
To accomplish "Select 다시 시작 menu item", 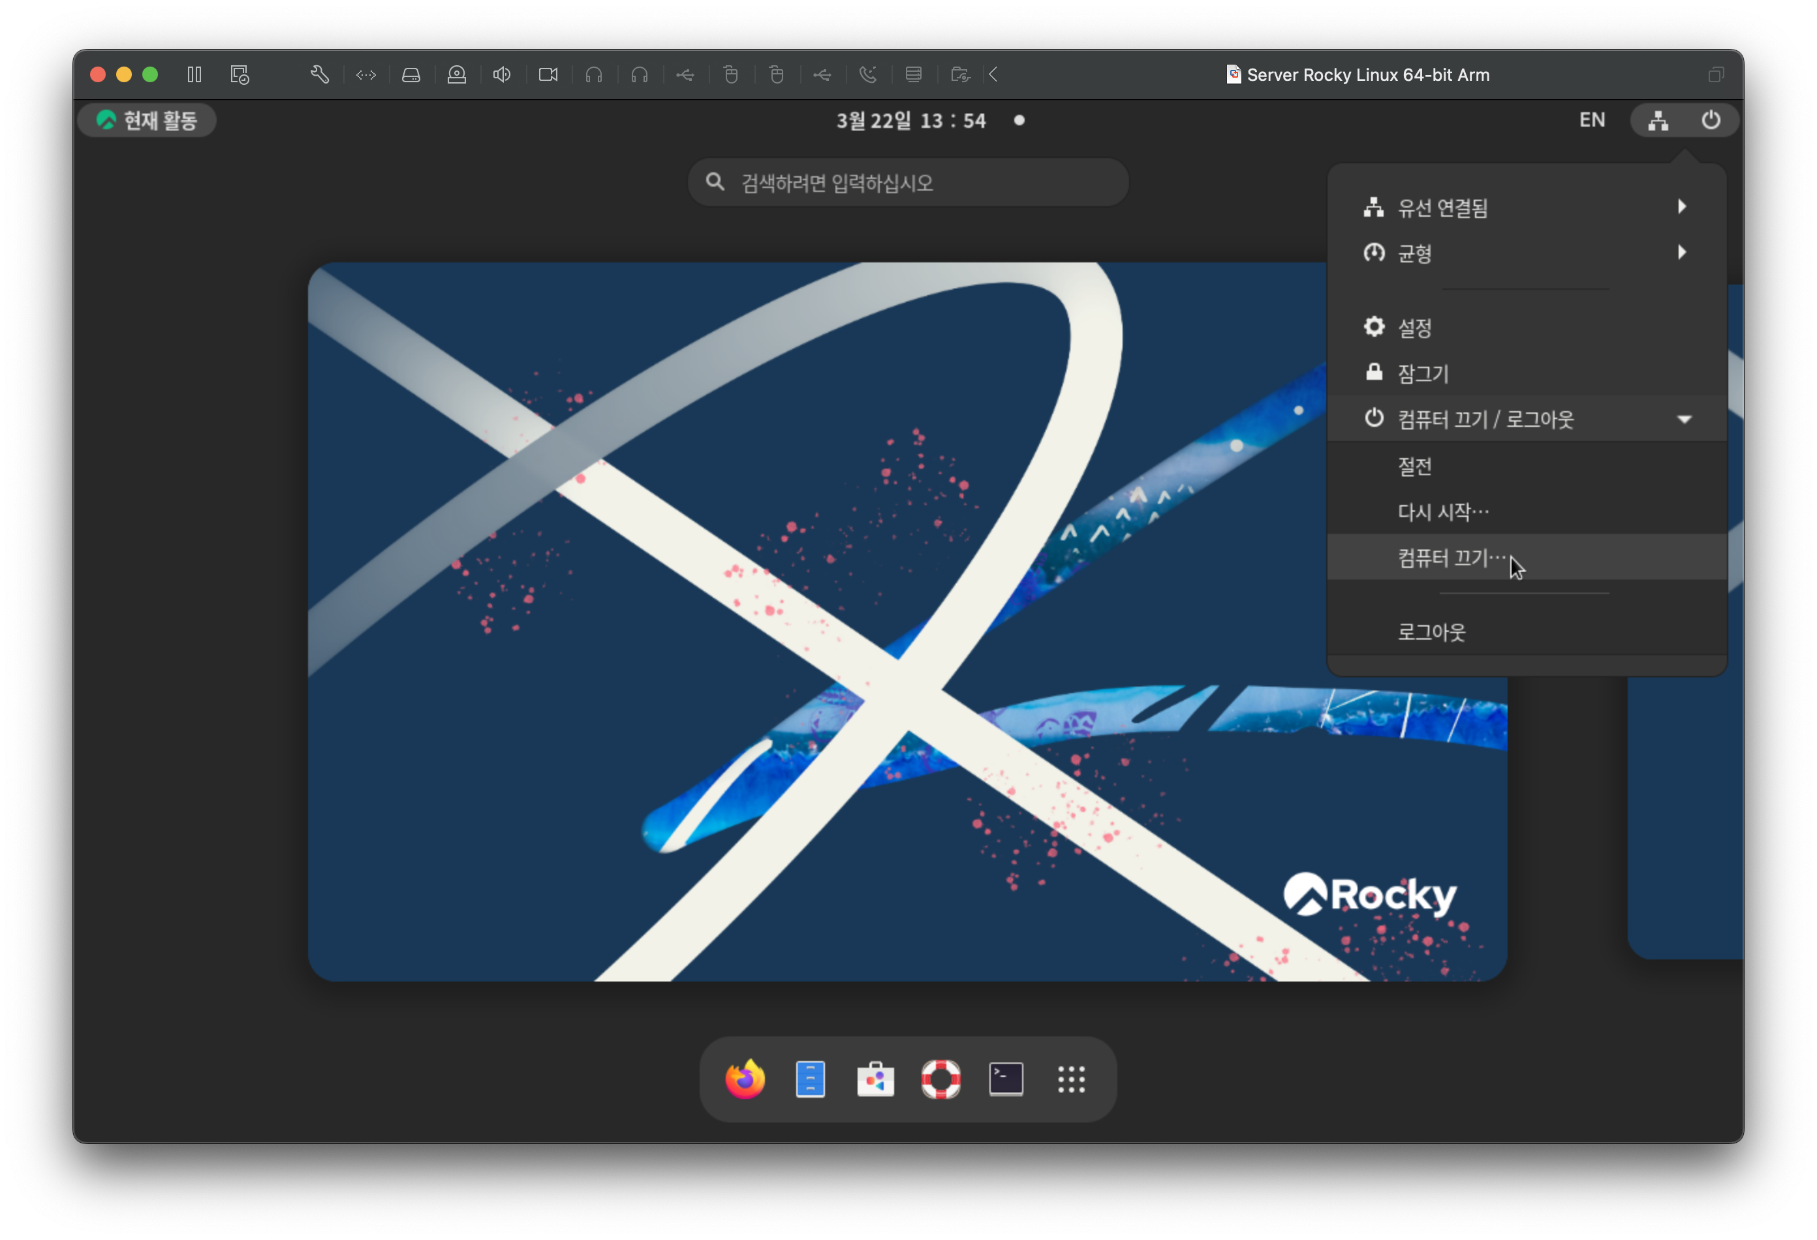I will (x=1443, y=512).
